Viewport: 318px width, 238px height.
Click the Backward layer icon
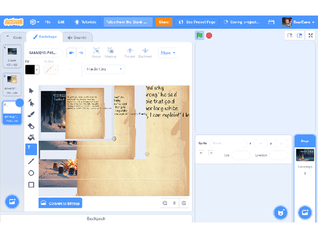click(145, 53)
